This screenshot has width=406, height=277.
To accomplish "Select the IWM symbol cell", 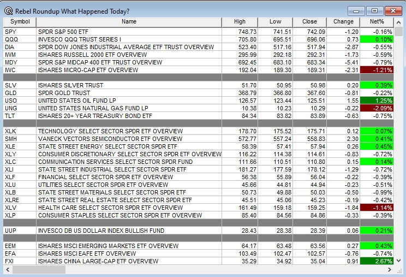I will [x=20, y=55].
